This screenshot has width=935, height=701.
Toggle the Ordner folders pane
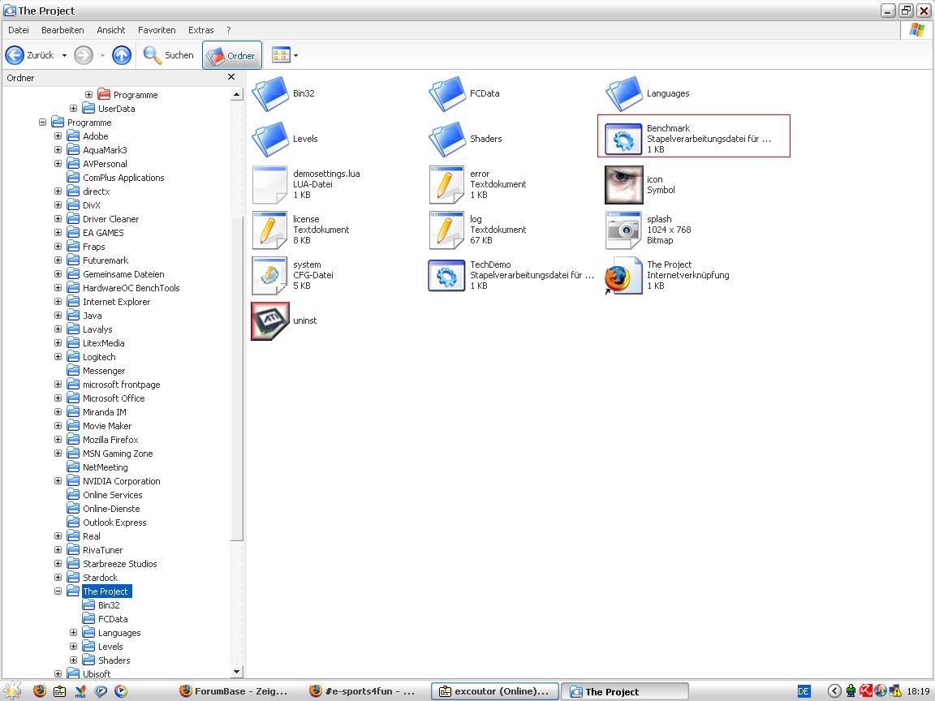point(231,55)
